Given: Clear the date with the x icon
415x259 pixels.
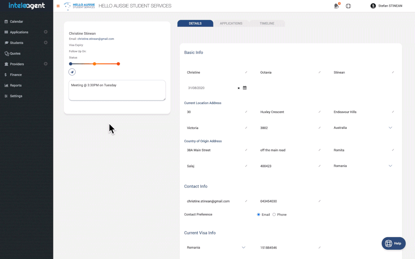Looking at the screenshot, I should (239, 88).
